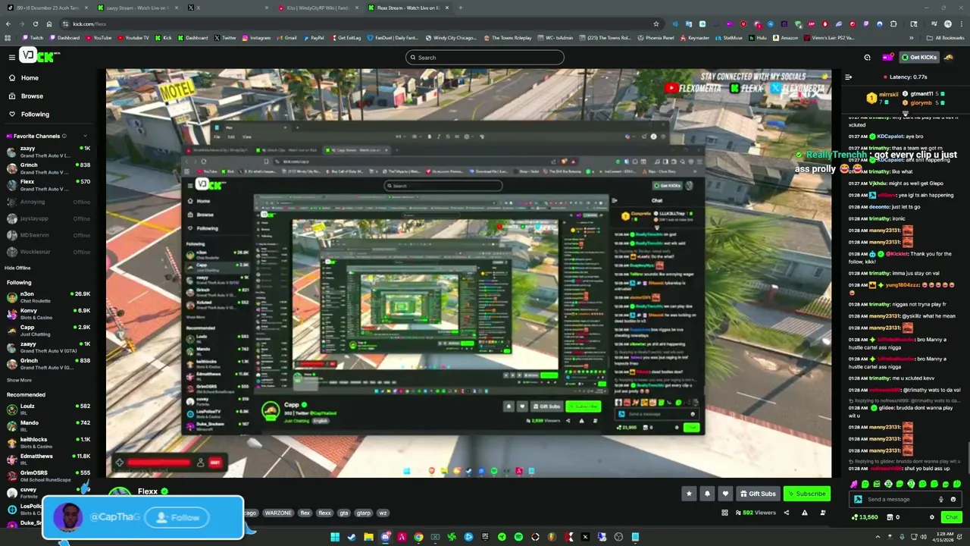This screenshot has height=546, width=970.
Task: Open Konvy's Slots & Casino channel
Action: tap(47, 314)
